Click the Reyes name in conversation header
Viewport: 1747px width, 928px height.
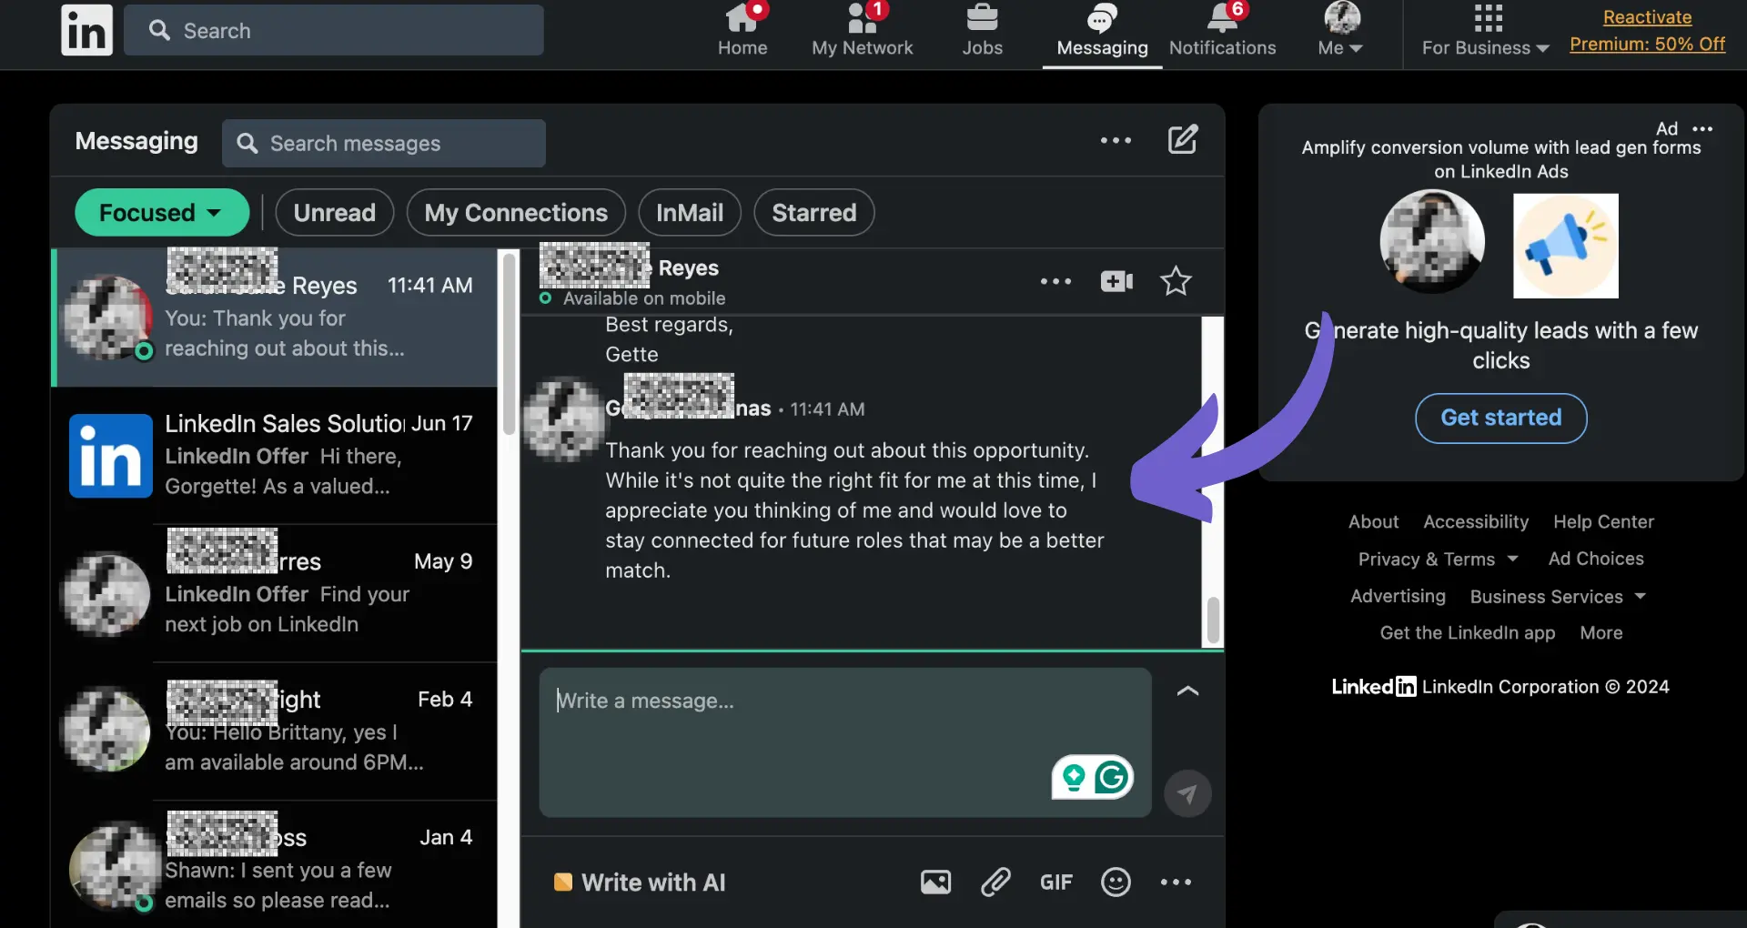tap(688, 268)
